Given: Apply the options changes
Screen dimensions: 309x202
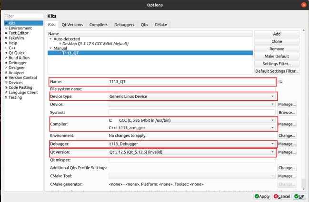Looking at the screenshot, I should pos(262,196).
